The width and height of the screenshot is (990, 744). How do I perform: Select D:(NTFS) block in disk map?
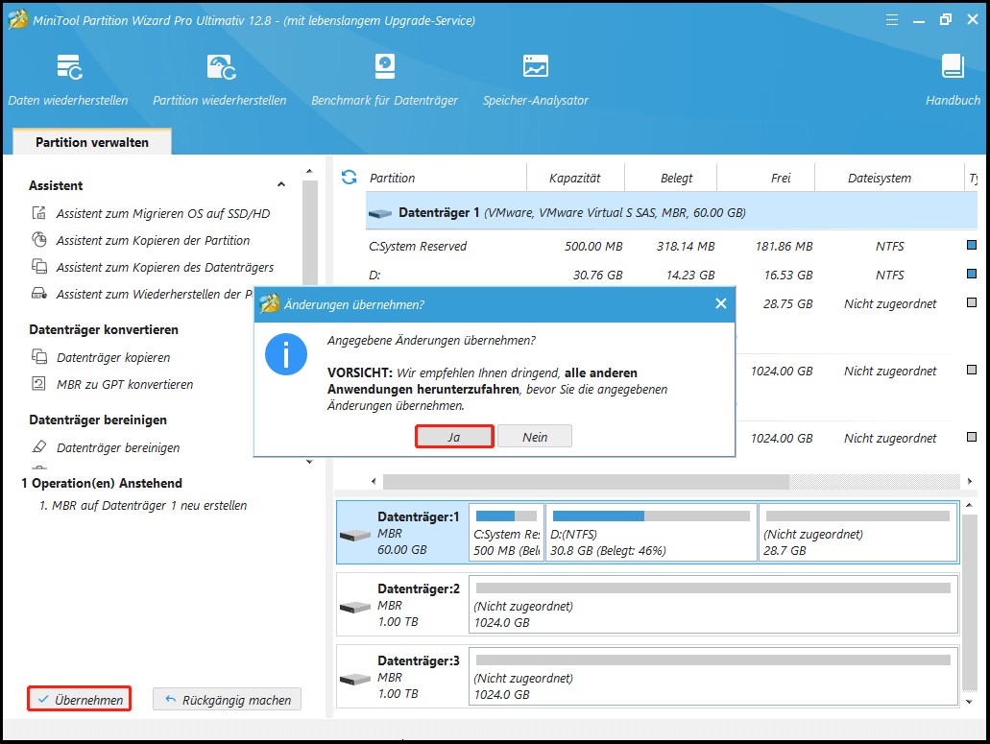651,533
